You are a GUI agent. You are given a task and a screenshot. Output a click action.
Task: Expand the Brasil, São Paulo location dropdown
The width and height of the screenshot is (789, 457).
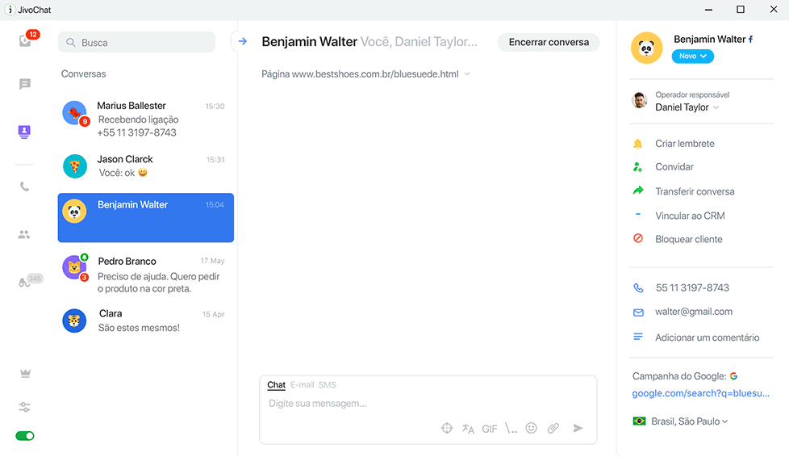[x=690, y=421]
